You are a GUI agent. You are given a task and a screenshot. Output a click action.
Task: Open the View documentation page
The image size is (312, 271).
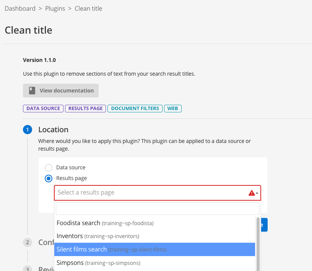(60, 91)
